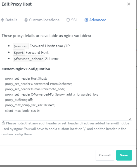Screen dimensions: 137x167
Task: Click the lightning bolt Details icon
Action: tap(2, 20)
